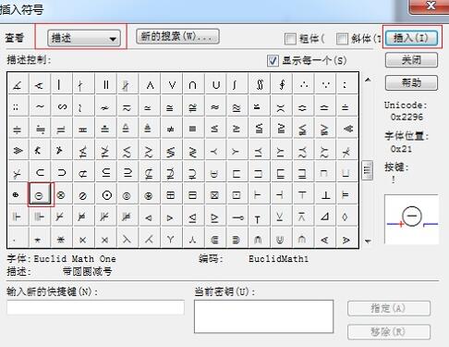This screenshot has width=449, height=347.
Task: Select the circled dot operator ⊙
Action: (x=105, y=194)
